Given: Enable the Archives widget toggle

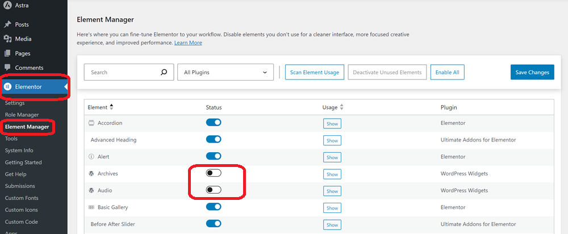Looking at the screenshot, I should [x=214, y=173].
